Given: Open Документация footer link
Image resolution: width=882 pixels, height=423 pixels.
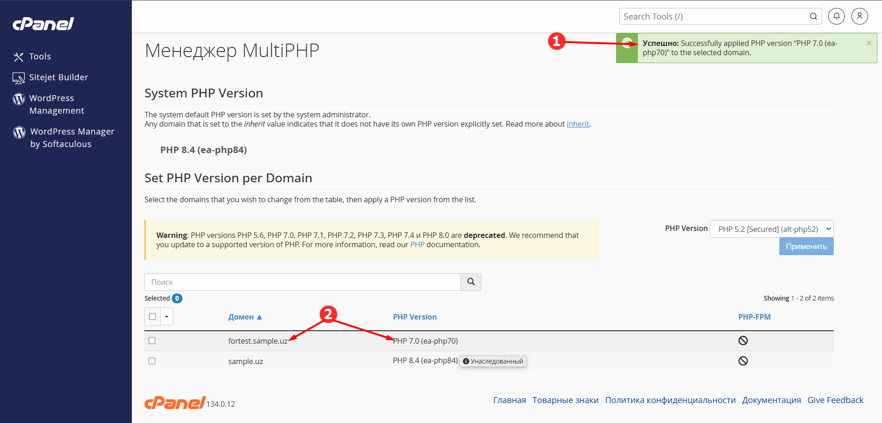Looking at the screenshot, I should tap(772, 400).
